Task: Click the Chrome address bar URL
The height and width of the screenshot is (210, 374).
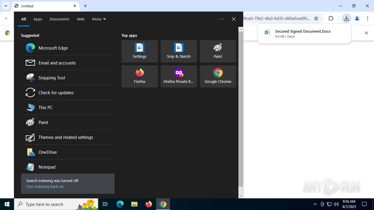Action: [x=277, y=18]
